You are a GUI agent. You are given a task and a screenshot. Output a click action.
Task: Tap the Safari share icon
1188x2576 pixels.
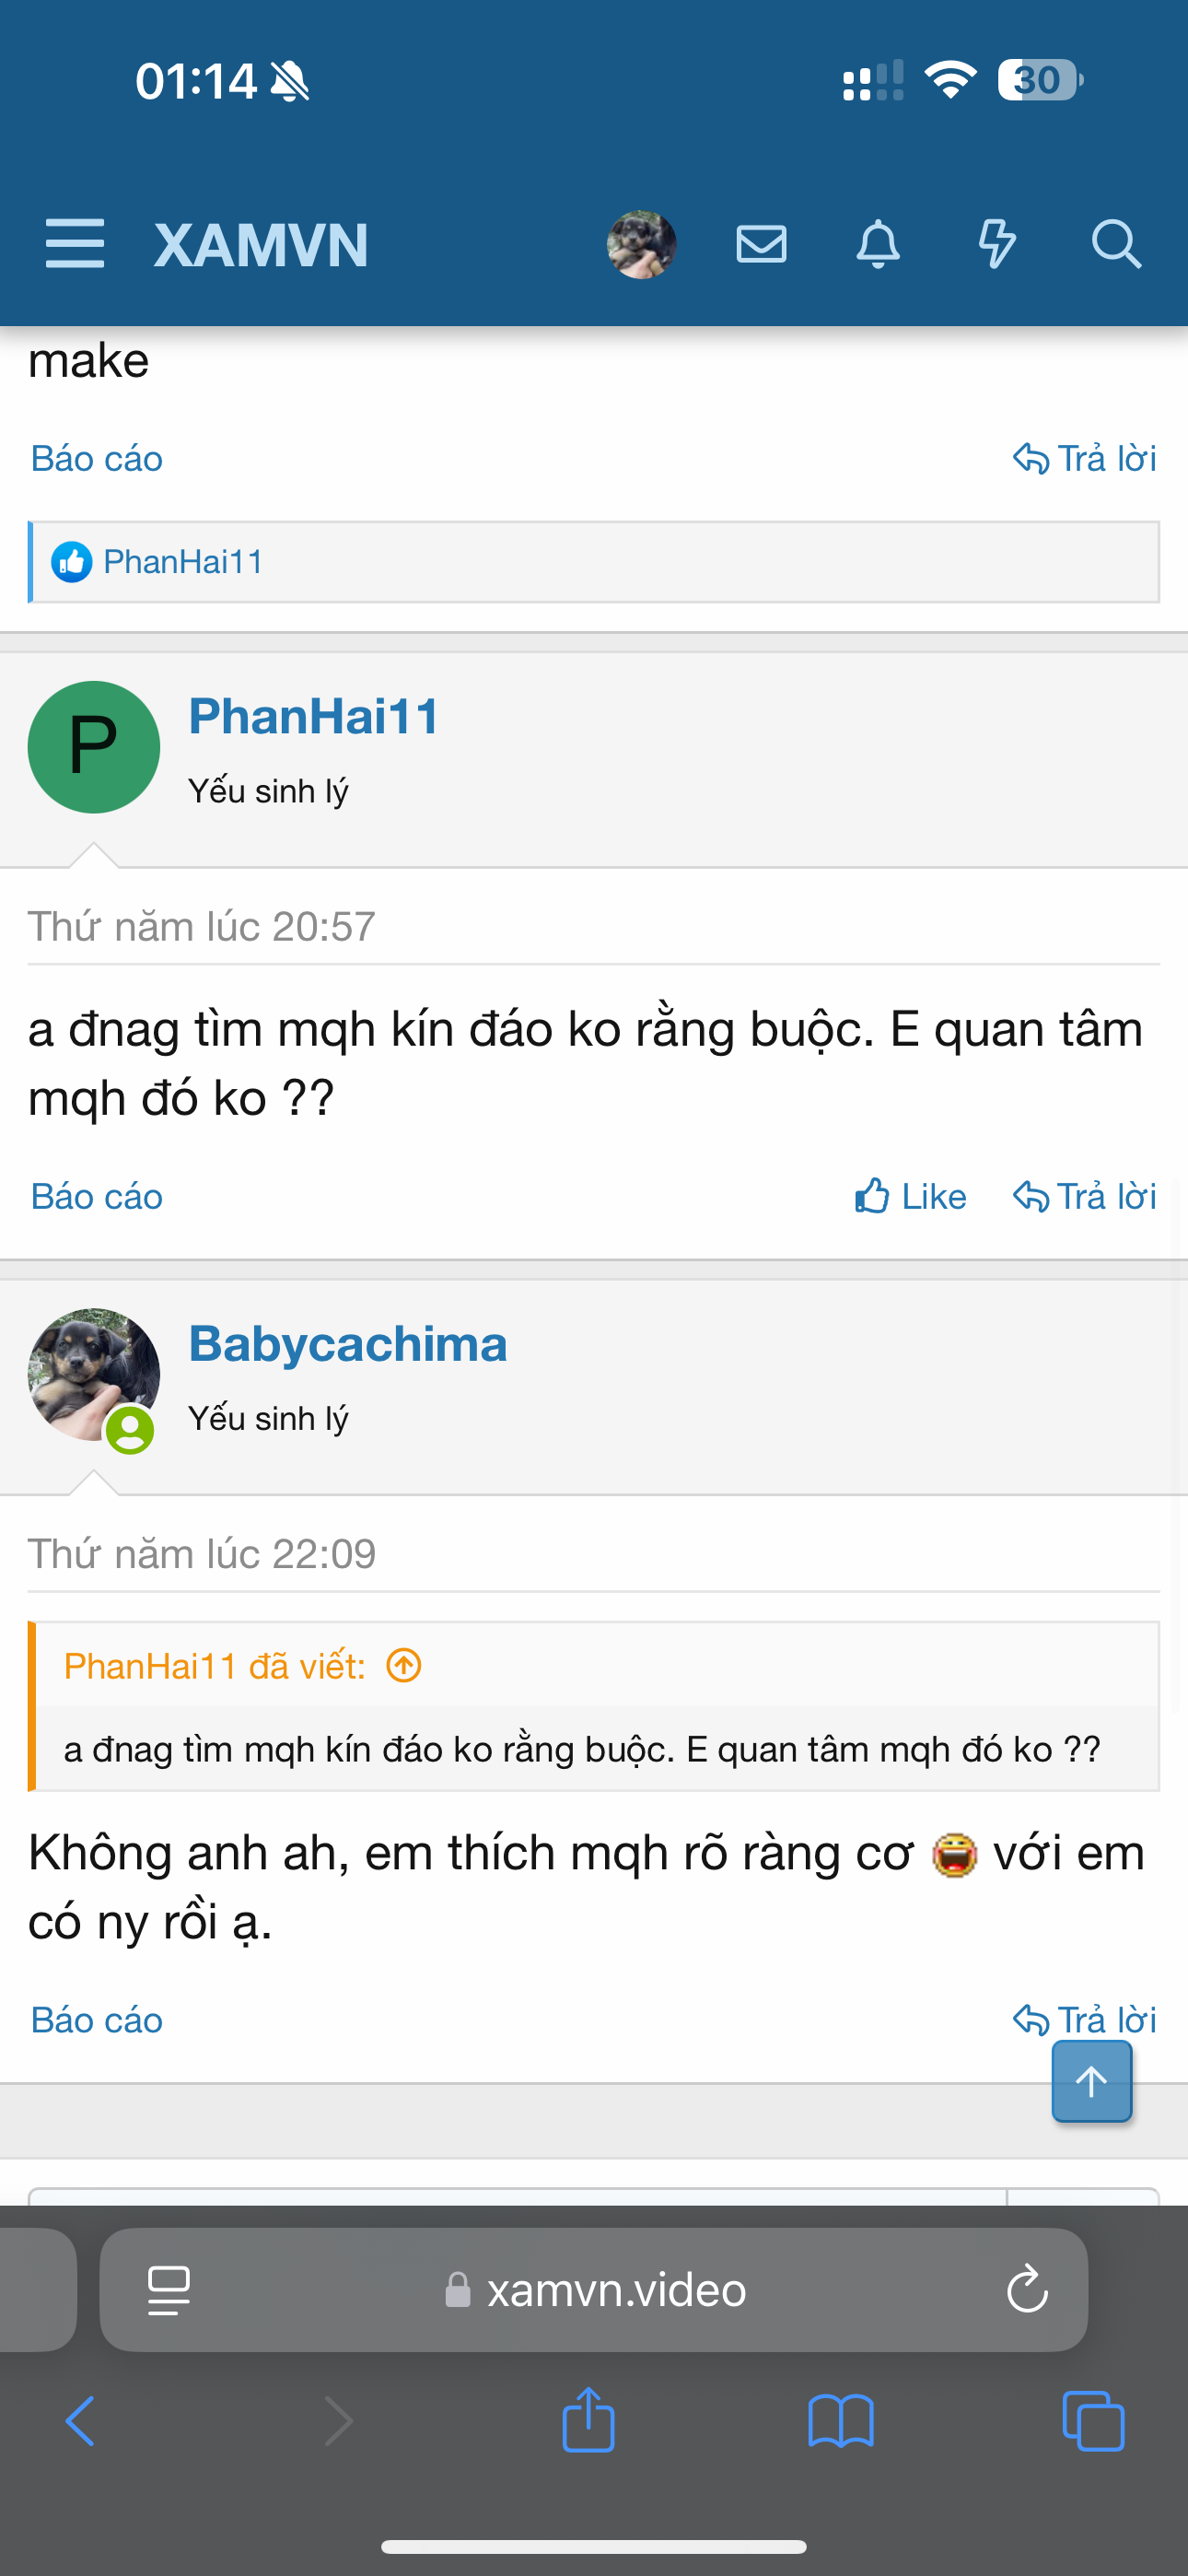tap(588, 2421)
